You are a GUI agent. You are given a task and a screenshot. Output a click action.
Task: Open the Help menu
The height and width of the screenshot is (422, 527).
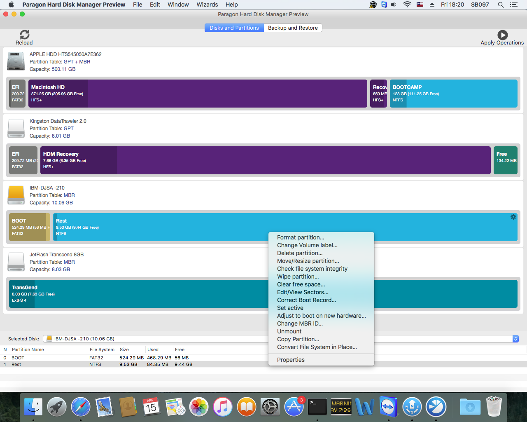click(x=232, y=5)
